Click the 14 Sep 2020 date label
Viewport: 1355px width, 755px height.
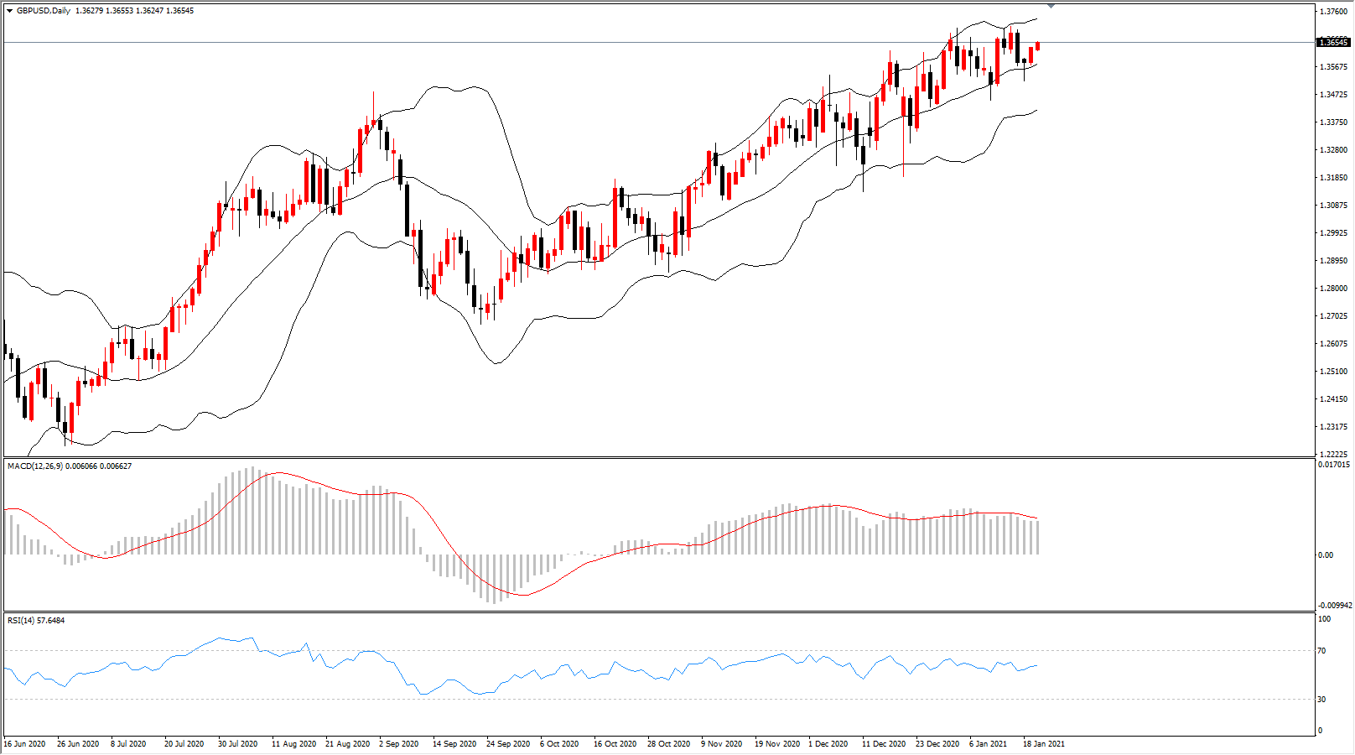454,743
